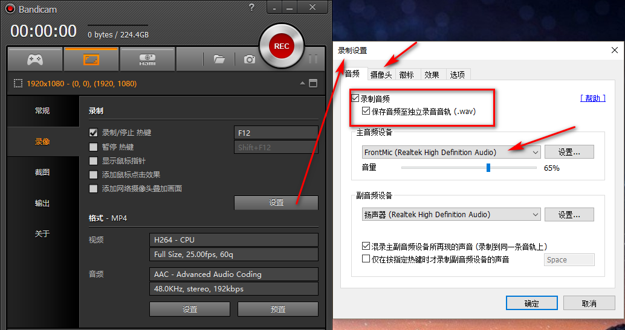Open Bandicam help question mark
This screenshot has width=625, height=330.
click(x=251, y=7)
